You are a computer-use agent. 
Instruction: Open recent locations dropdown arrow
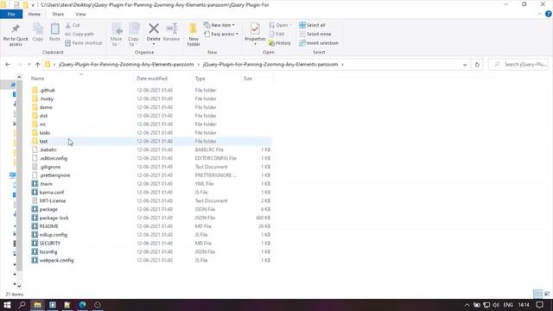point(29,65)
